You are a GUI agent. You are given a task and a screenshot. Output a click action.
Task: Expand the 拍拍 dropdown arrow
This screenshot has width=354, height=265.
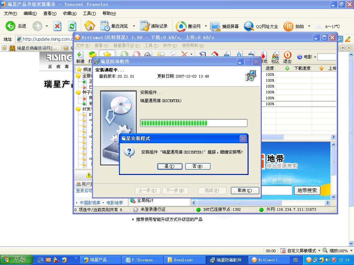click(x=309, y=26)
